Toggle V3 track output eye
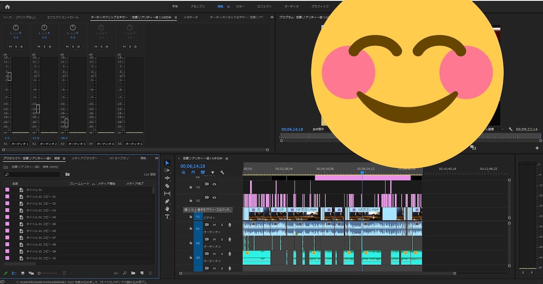 214,184
